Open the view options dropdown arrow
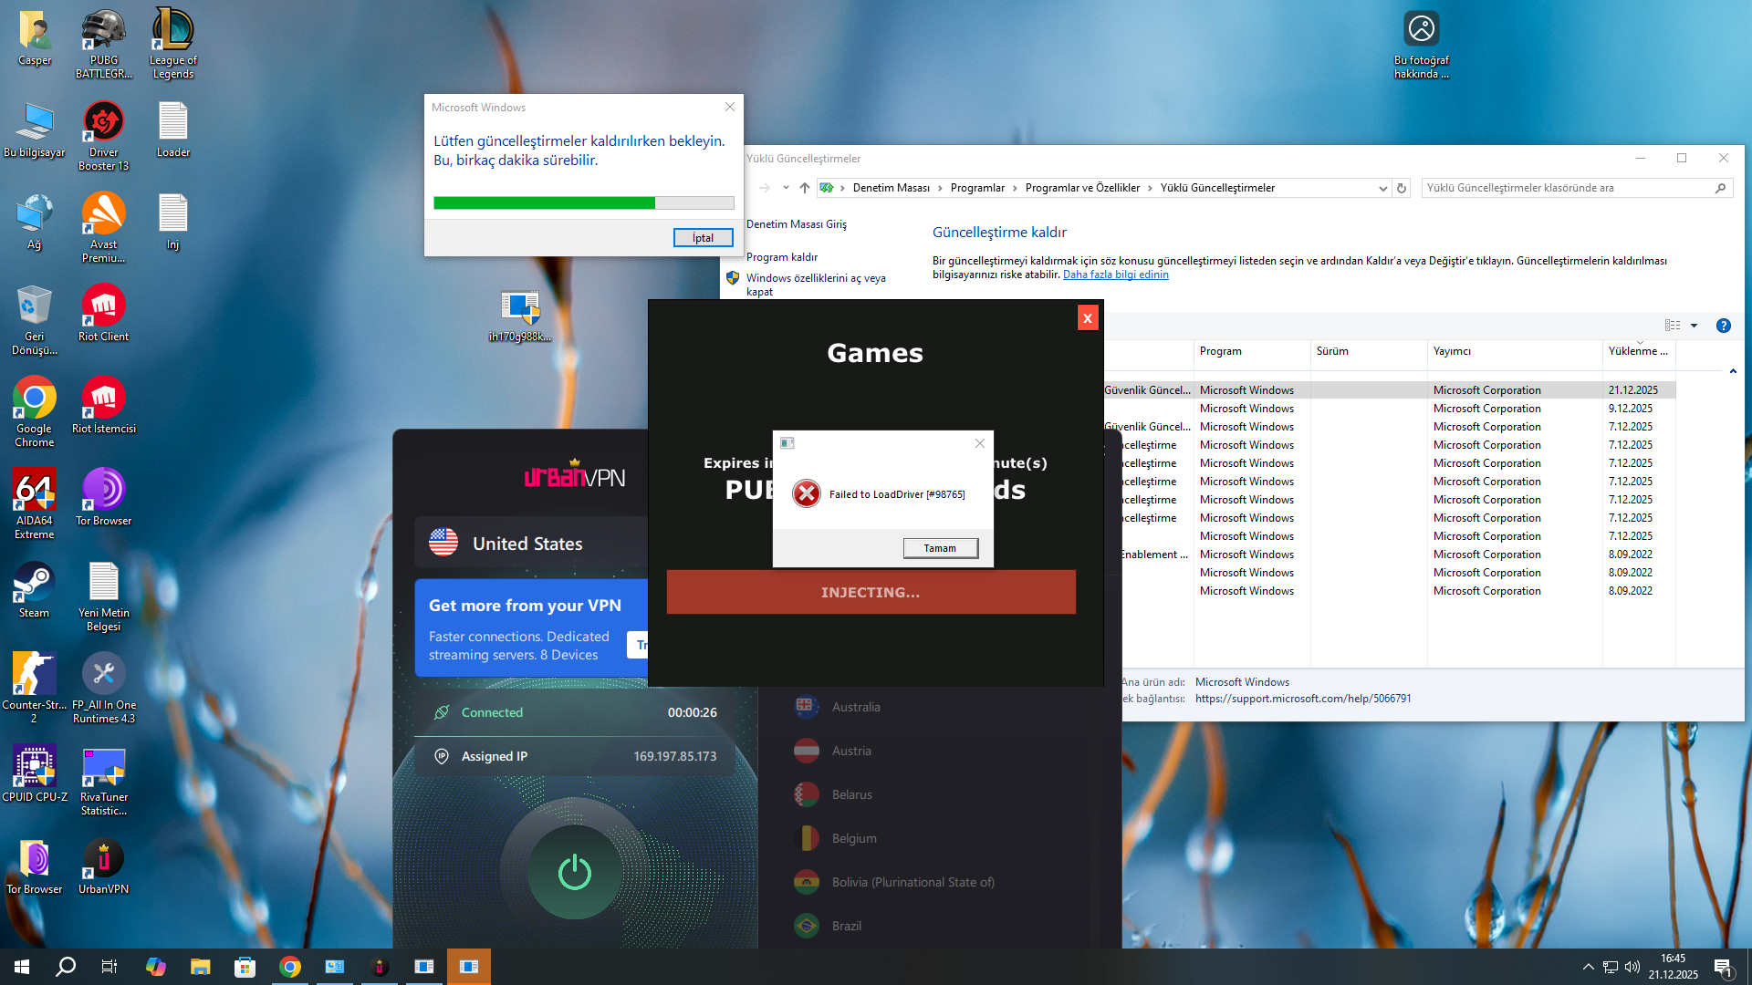The width and height of the screenshot is (1752, 985). (x=1695, y=326)
